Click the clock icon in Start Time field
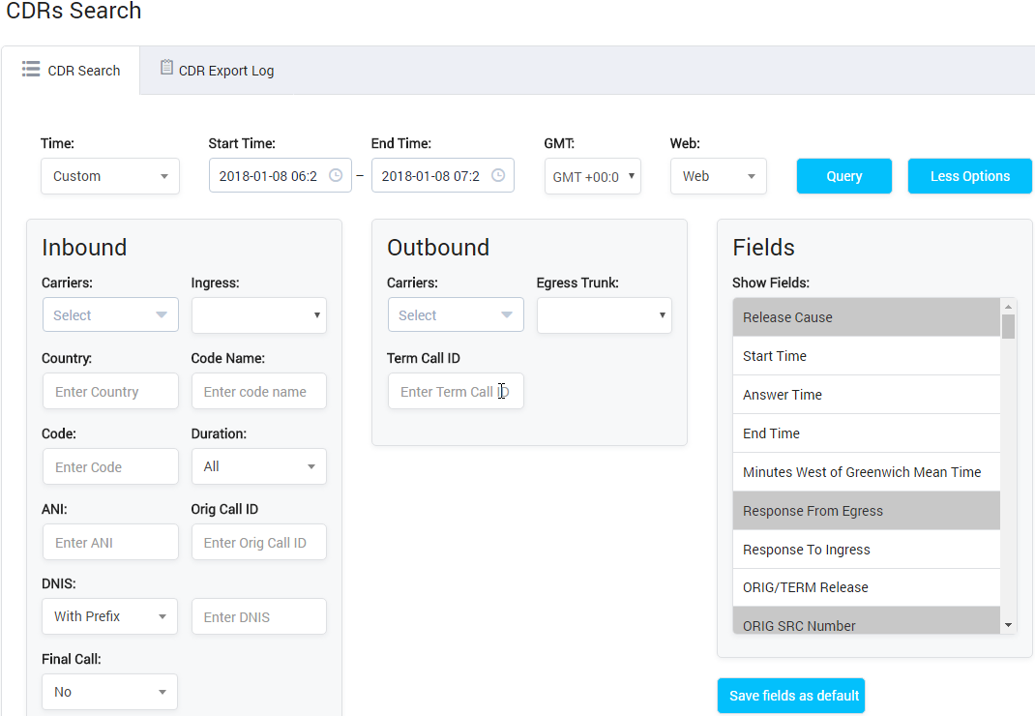Viewport: 1035px width, 716px height. (335, 175)
